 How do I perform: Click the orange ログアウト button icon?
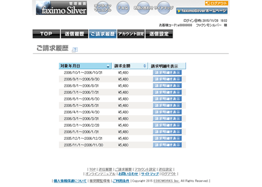point(216,3)
